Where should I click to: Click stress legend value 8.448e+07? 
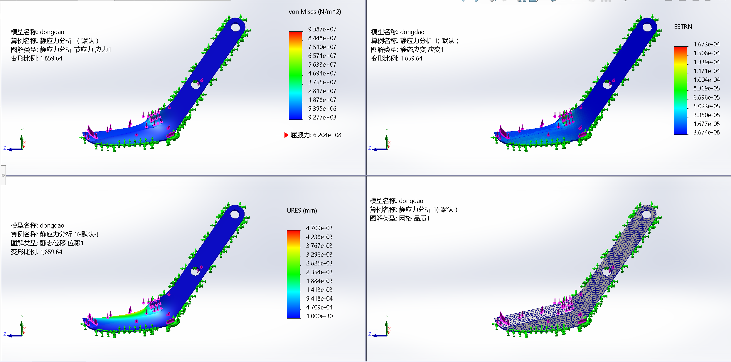pos(322,38)
